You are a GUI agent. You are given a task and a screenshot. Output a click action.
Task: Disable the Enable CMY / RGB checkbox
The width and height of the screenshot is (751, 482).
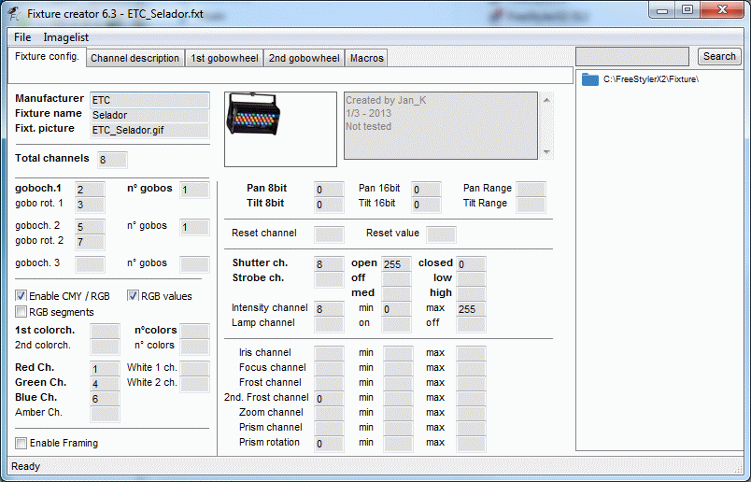pyautogui.click(x=21, y=295)
